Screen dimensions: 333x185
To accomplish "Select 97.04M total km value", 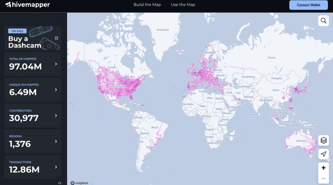I will click(25, 67).
